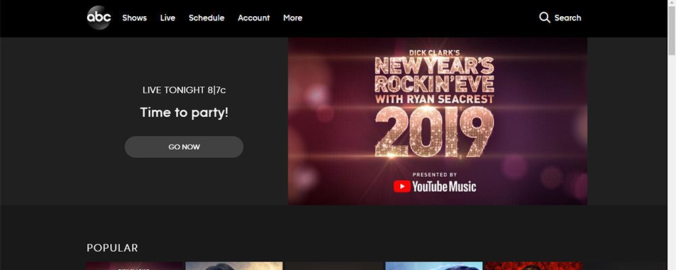Open the Account menu
Screen dimensions: 676x270
point(254,18)
